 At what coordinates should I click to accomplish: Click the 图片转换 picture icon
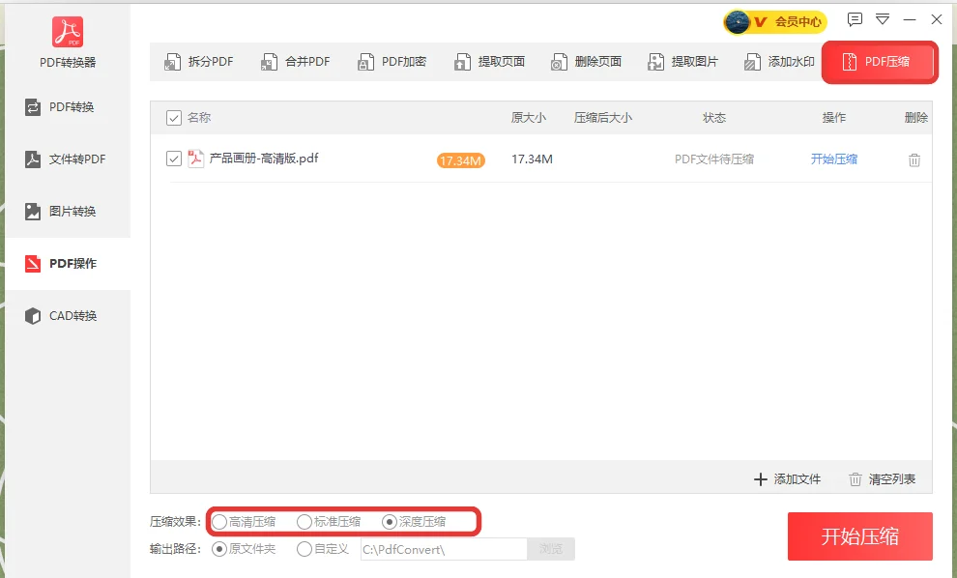32,211
